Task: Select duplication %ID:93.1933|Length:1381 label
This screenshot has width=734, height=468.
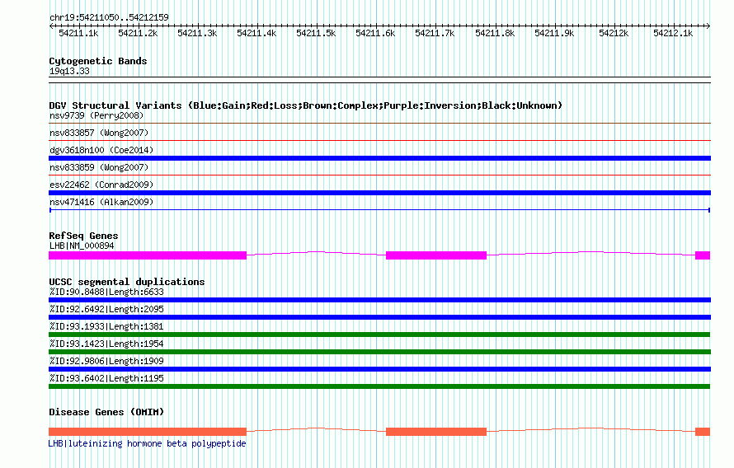Action: click(x=106, y=327)
